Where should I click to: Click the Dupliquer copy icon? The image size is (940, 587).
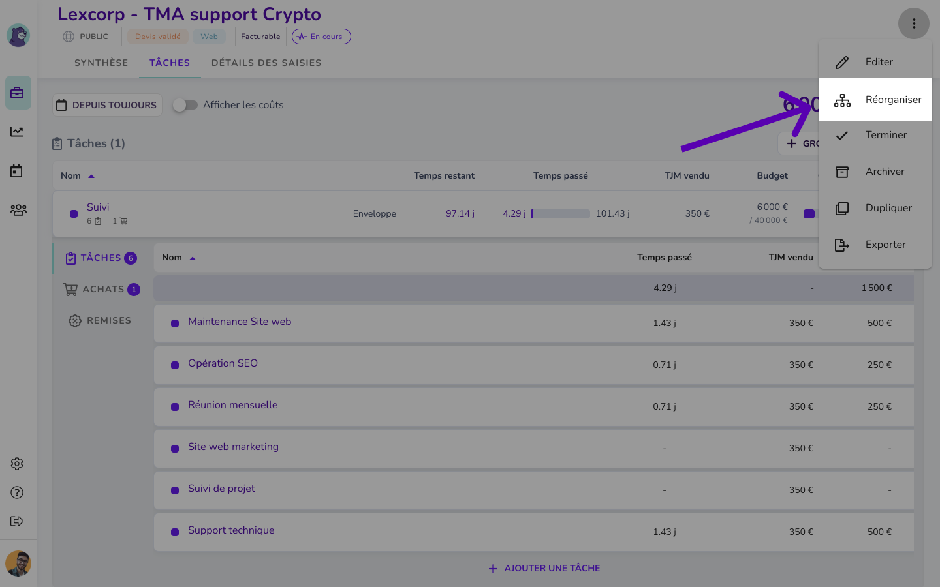pos(842,208)
